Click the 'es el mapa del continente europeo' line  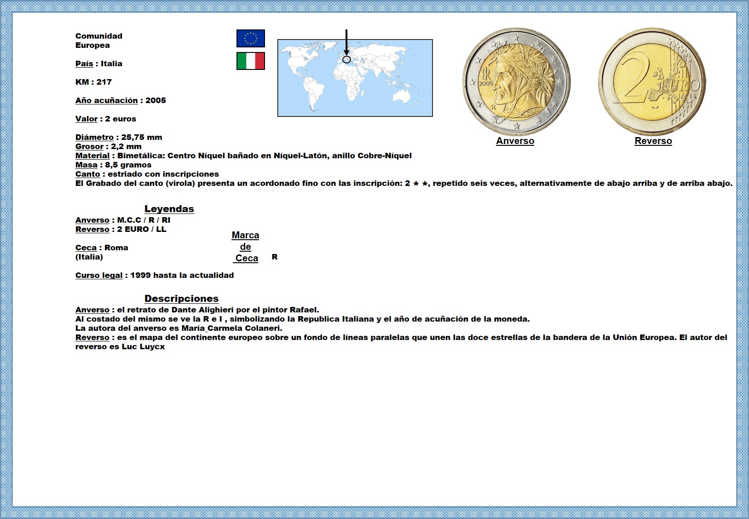(x=401, y=337)
